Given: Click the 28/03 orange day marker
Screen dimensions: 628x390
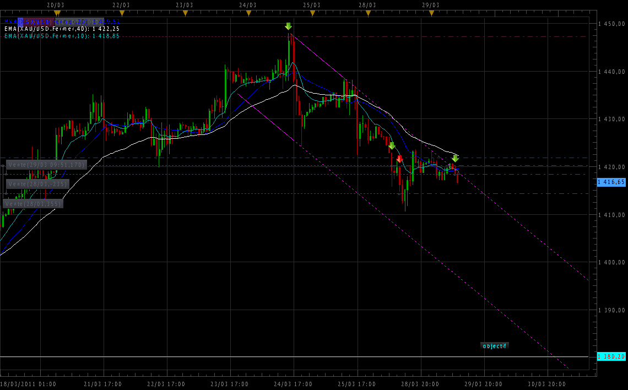Looking at the screenshot, I should point(368,13).
